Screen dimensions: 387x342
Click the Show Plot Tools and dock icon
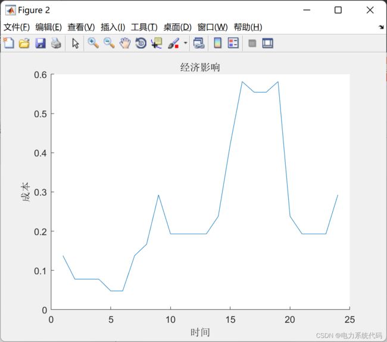(267, 43)
